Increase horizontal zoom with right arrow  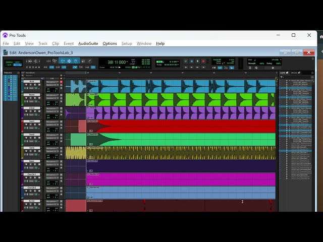point(39,61)
